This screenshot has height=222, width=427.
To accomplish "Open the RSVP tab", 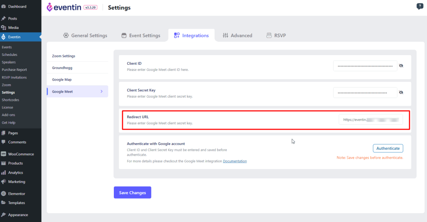I will (276, 35).
